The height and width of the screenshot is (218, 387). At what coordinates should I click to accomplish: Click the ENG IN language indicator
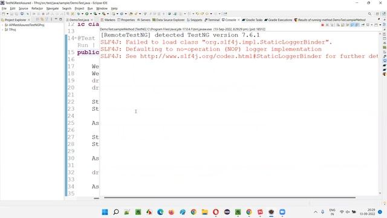(332, 212)
